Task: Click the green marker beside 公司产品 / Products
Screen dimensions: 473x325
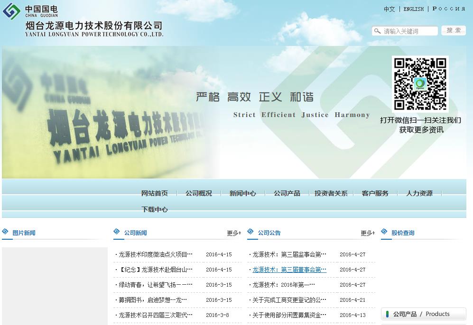Action: point(387,314)
